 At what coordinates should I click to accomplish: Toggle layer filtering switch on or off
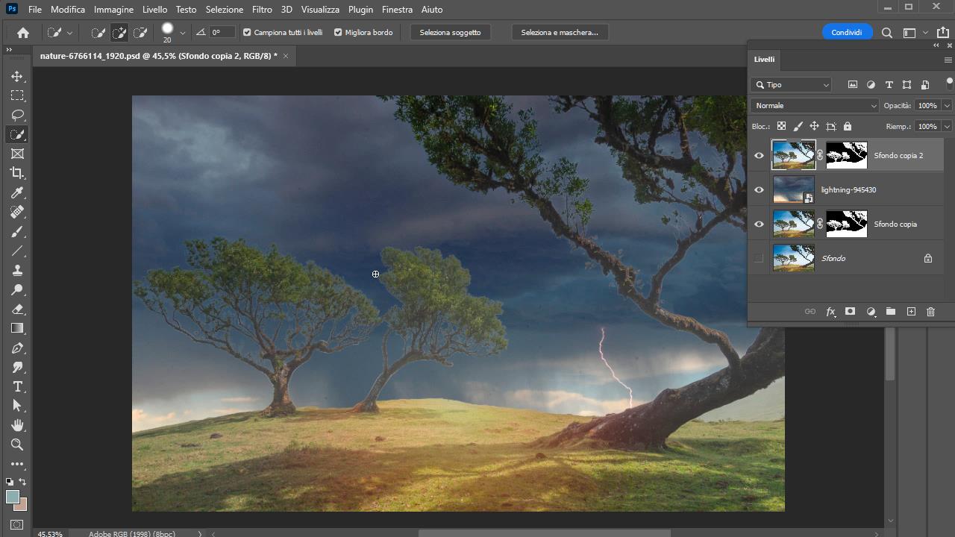949,84
